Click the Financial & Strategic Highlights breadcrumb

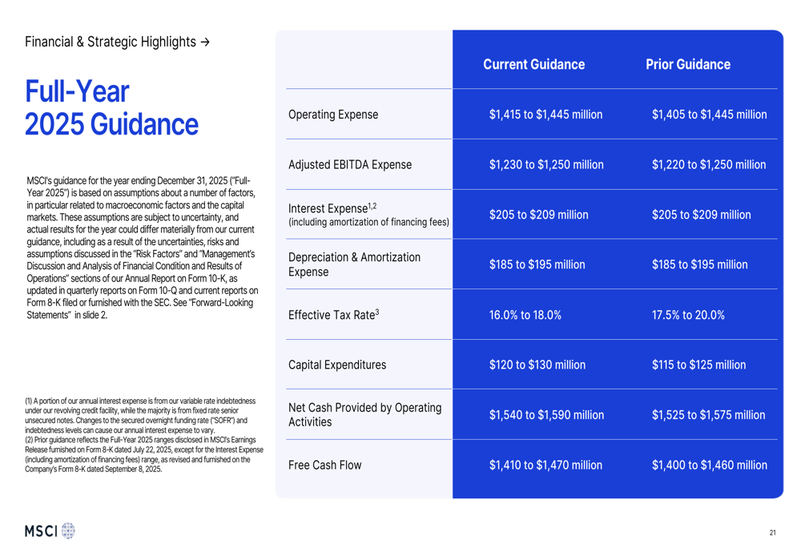coord(111,42)
